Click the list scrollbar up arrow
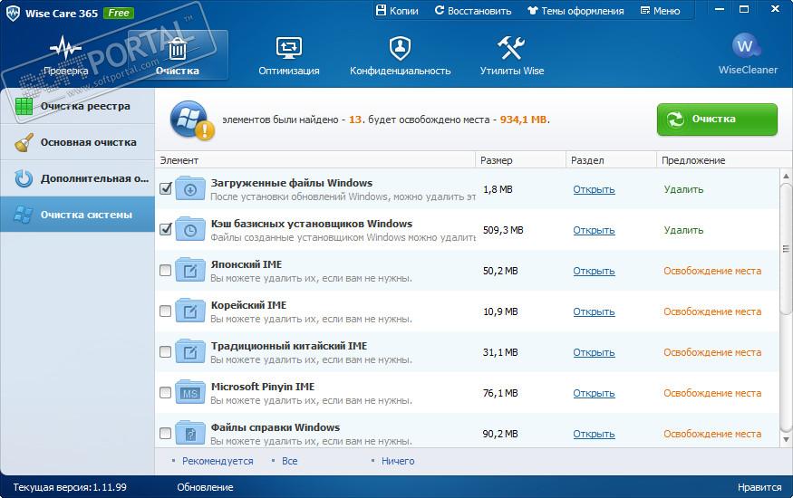This screenshot has height=498, width=793. point(786,176)
